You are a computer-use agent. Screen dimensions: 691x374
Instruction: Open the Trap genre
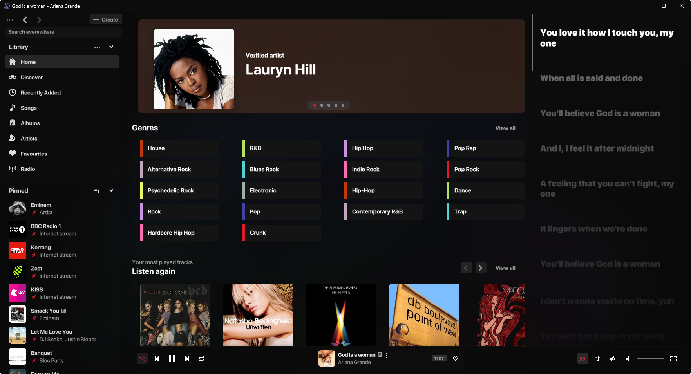point(486,211)
